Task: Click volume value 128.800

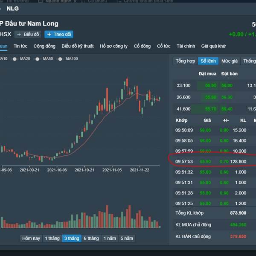Action: [x=238, y=162]
